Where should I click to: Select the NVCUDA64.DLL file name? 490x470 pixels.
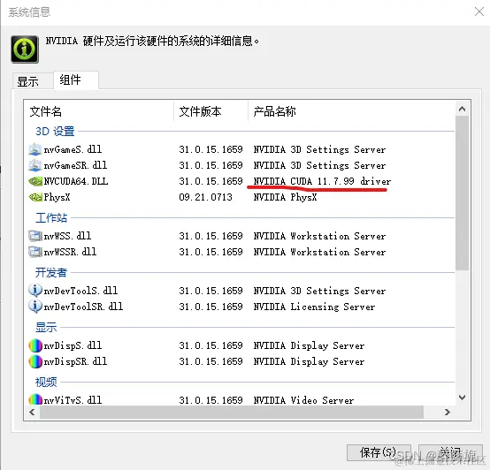pyautogui.click(x=76, y=181)
